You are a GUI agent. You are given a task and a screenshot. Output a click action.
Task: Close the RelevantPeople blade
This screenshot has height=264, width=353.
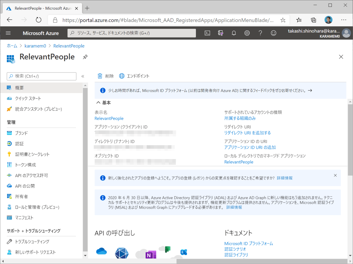tap(341, 57)
